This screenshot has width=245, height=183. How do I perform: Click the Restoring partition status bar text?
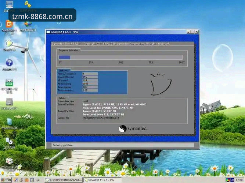63,145
